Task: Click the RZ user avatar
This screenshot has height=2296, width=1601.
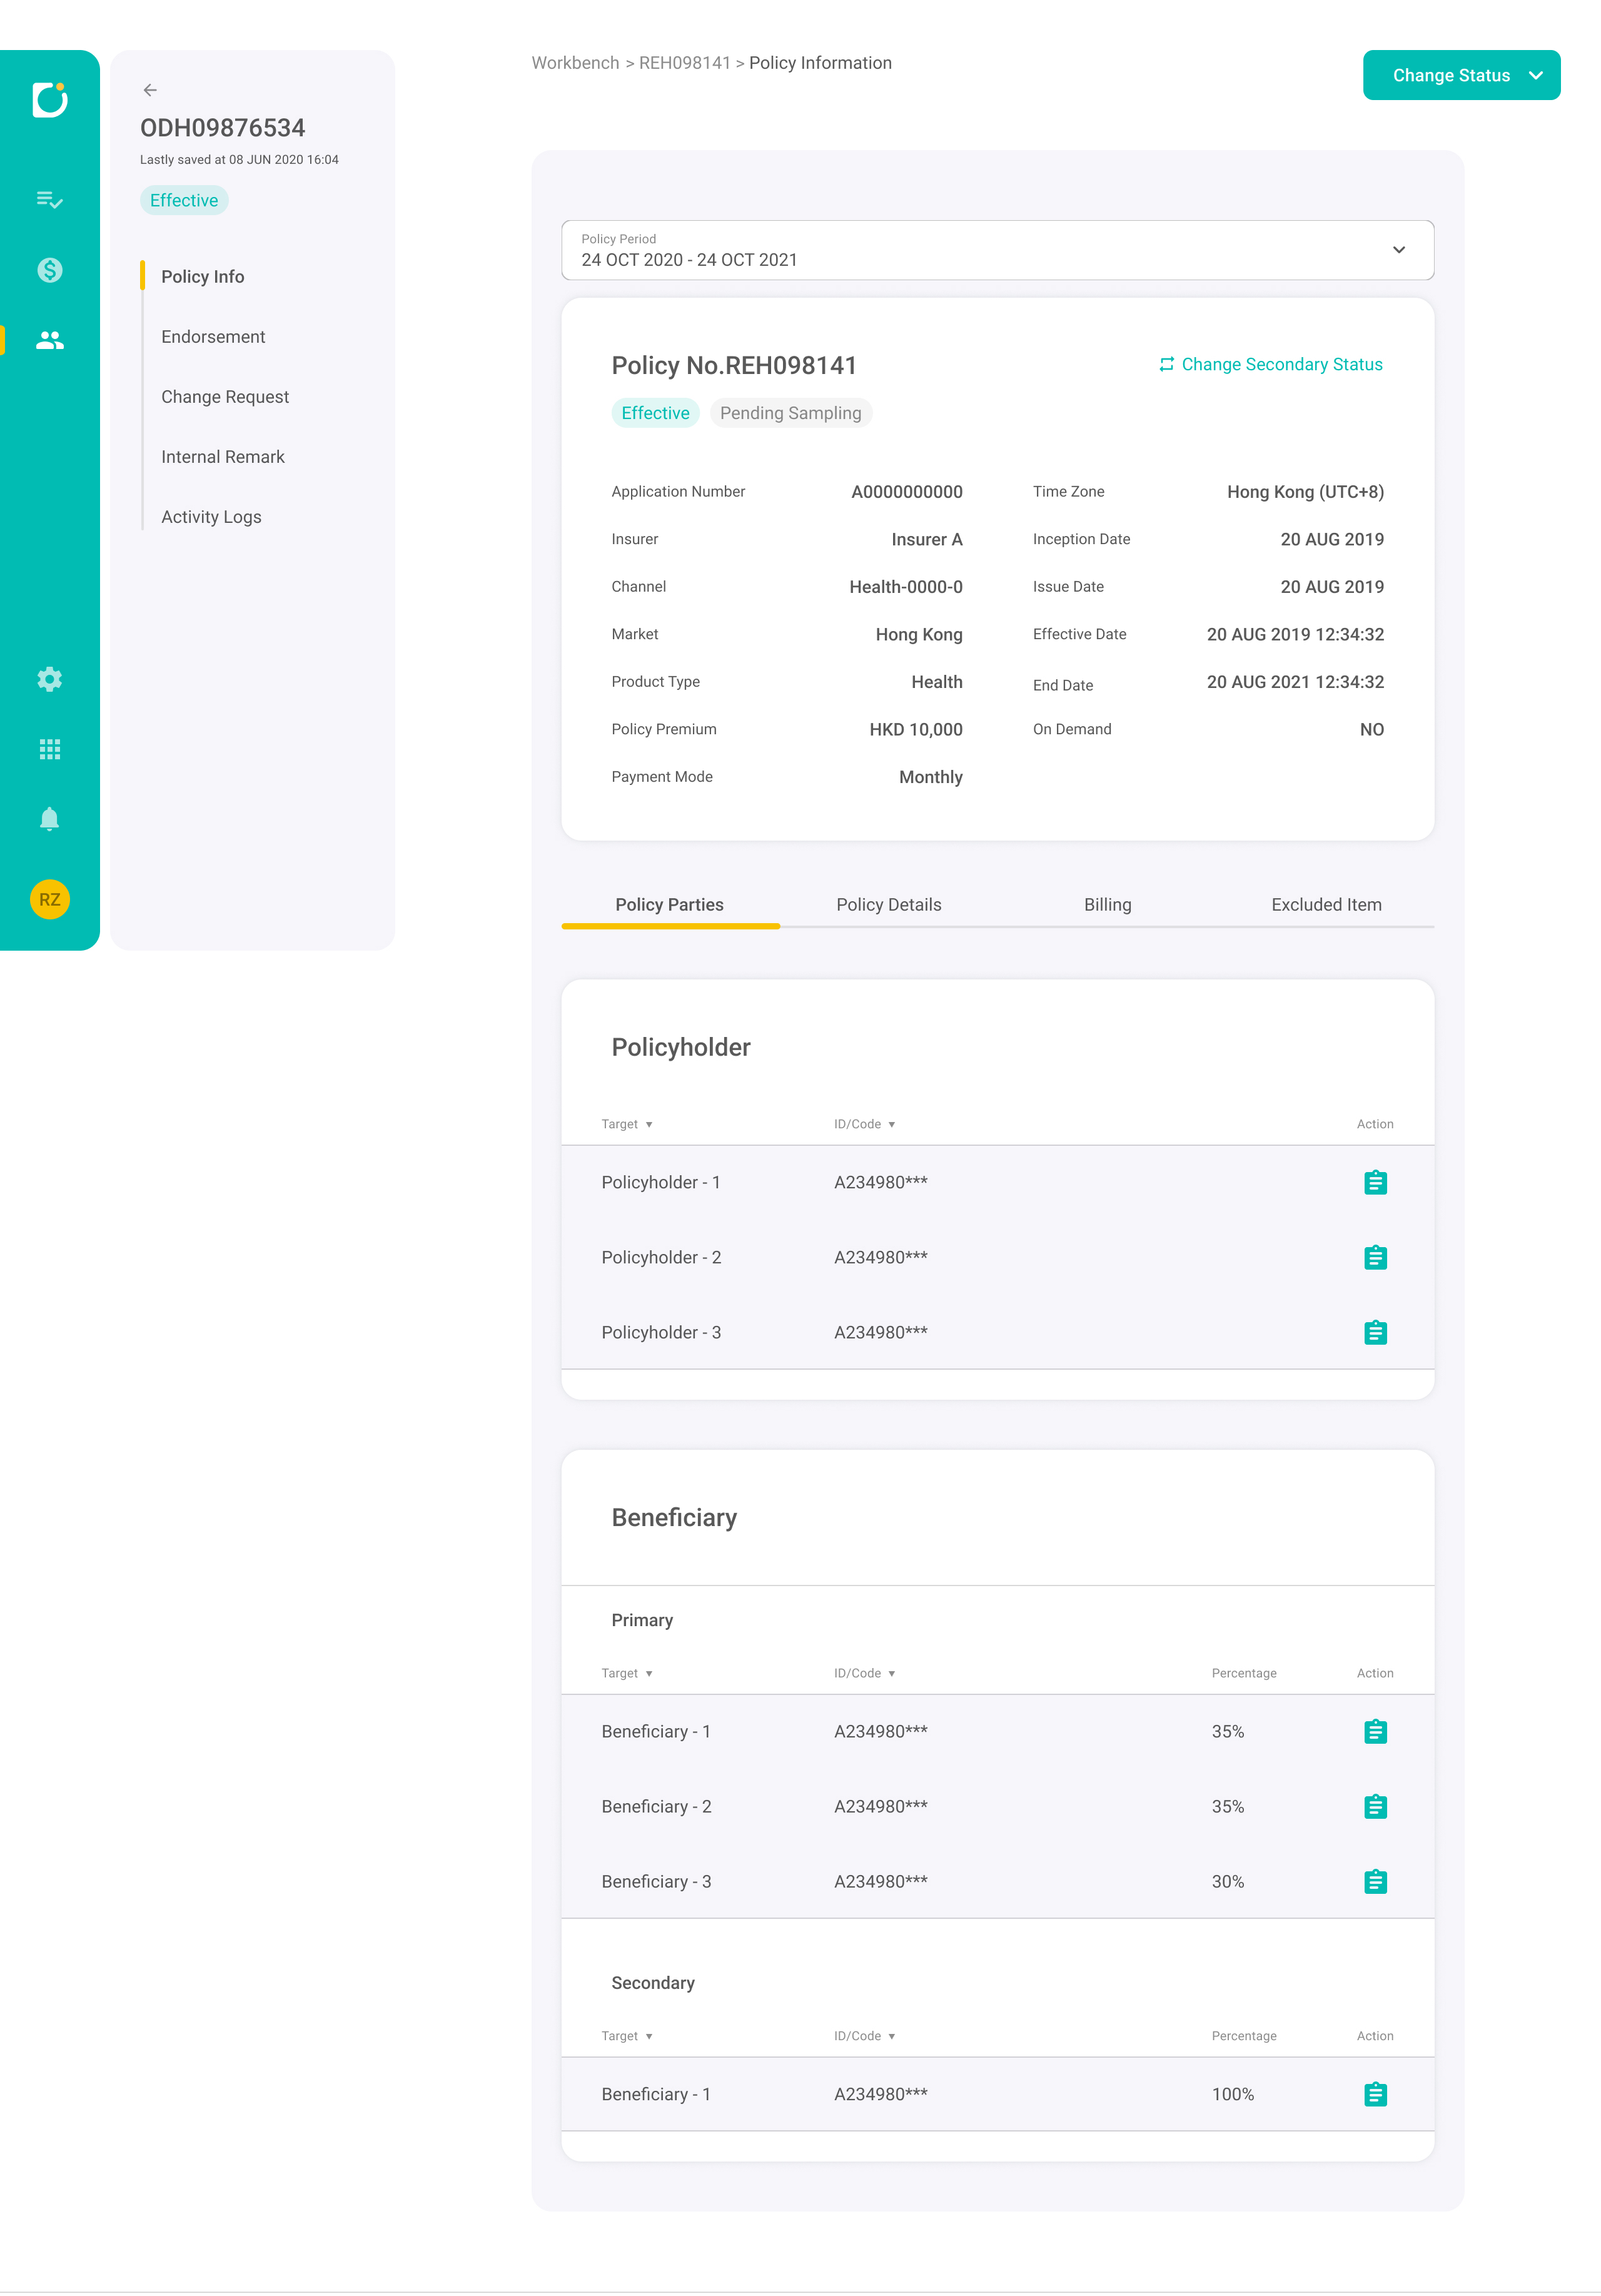Action: [x=49, y=899]
